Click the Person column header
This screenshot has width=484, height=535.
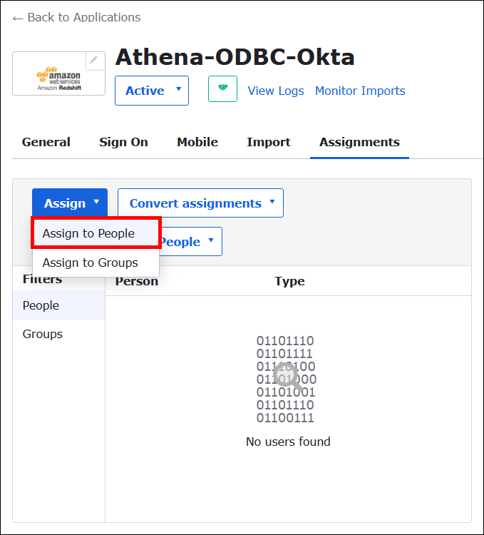coord(137,281)
